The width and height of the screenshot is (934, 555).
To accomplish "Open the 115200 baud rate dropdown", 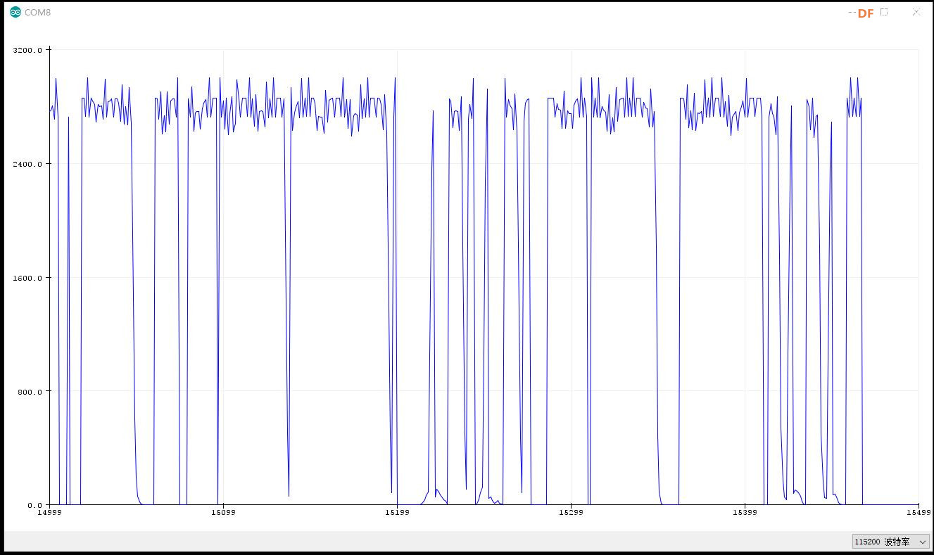I will 890,542.
